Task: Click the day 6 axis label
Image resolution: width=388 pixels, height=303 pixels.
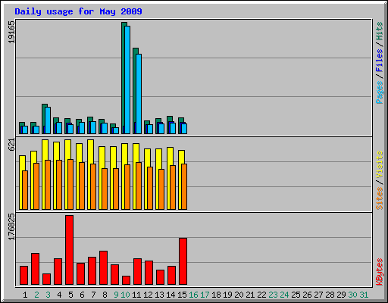Action: click(82, 295)
